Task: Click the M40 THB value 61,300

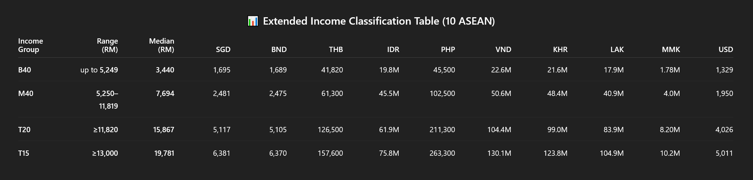Action: pos(332,94)
